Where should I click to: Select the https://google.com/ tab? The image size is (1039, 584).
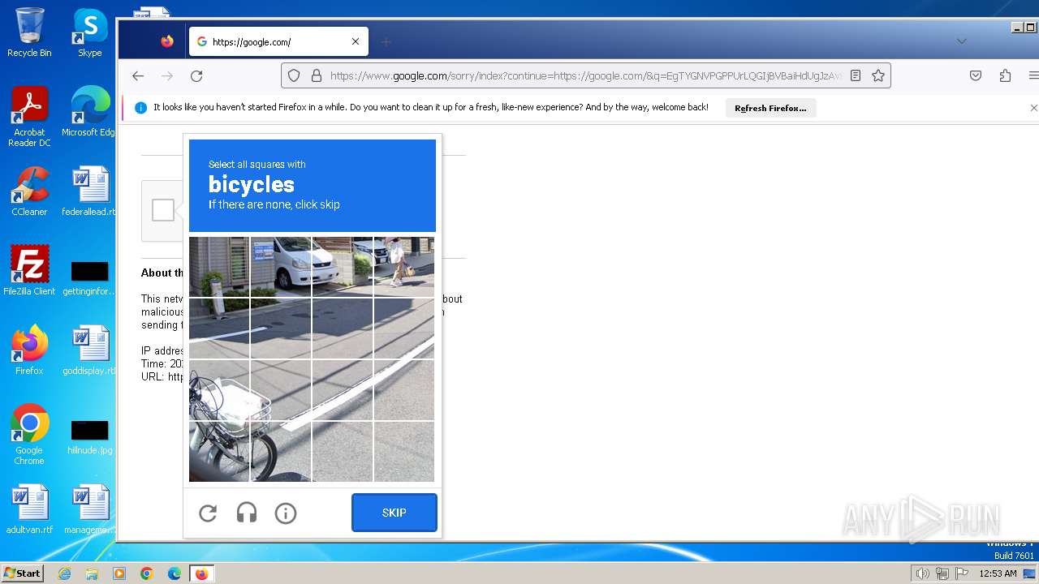click(278, 41)
